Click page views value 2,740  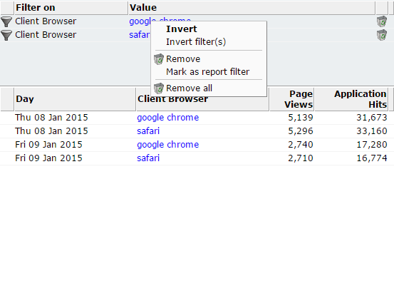[x=301, y=145]
